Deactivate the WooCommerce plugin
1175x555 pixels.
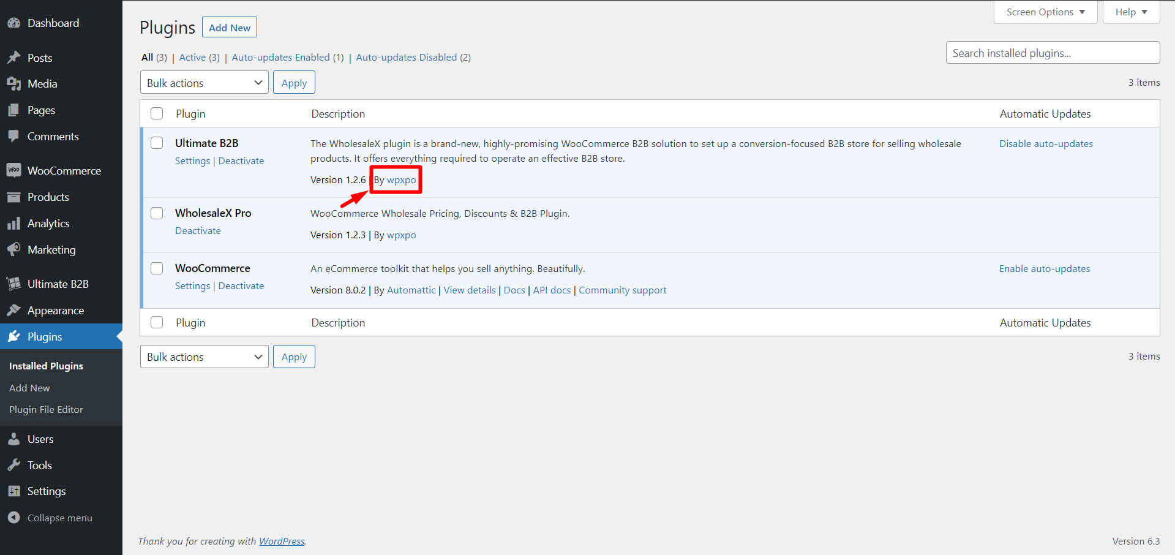pyautogui.click(x=241, y=285)
